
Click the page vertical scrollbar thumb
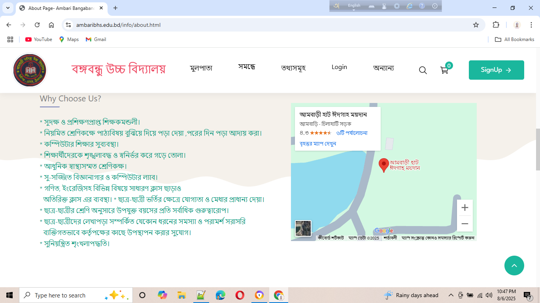pyautogui.click(x=537, y=149)
